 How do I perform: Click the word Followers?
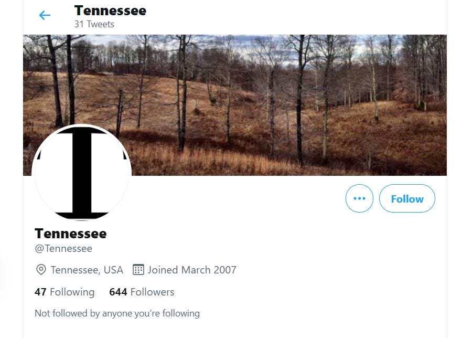[x=152, y=292]
